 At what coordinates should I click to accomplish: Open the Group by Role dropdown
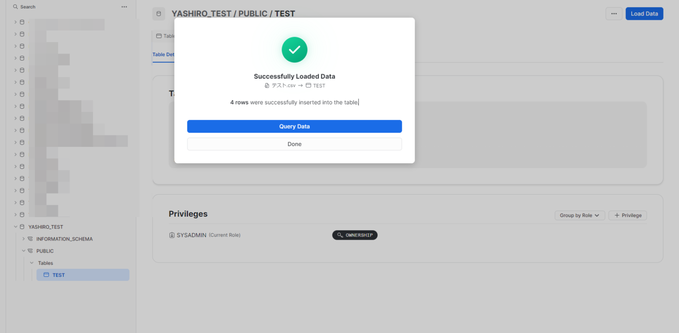coord(580,215)
